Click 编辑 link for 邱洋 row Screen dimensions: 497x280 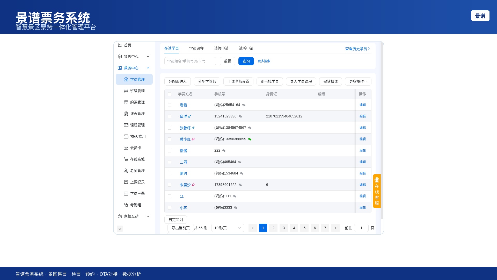point(362,116)
